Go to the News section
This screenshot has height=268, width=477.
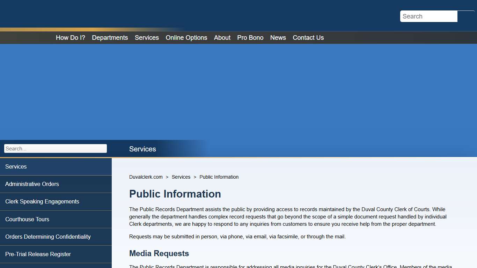tap(278, 37)
